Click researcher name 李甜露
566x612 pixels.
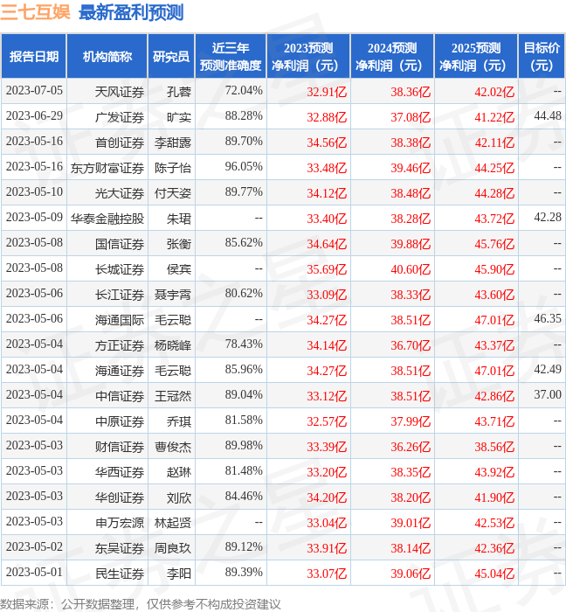tap(173, 143)
